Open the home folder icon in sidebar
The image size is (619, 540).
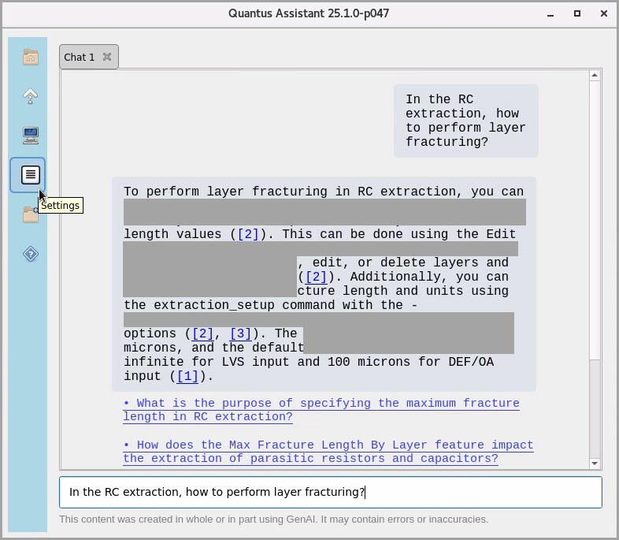31,57
